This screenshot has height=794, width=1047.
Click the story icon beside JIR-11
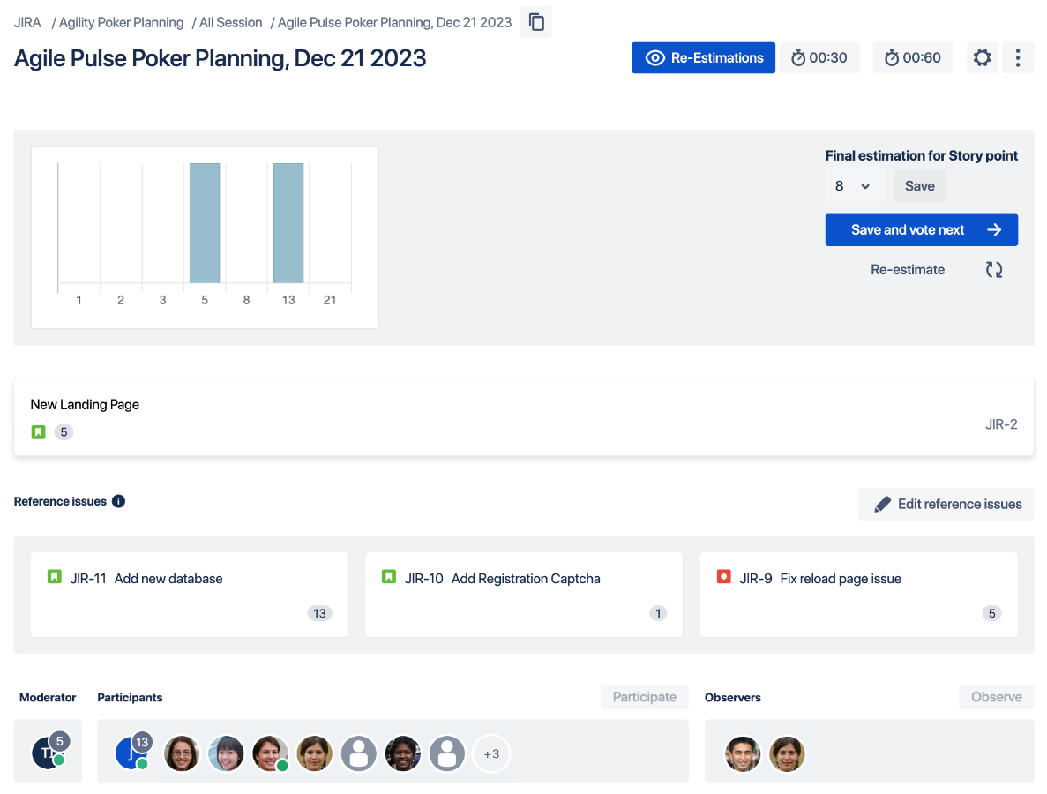click(x=55, y=577)
